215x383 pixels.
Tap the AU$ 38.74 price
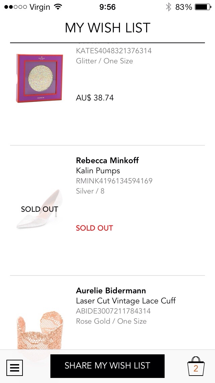point(95,98)
